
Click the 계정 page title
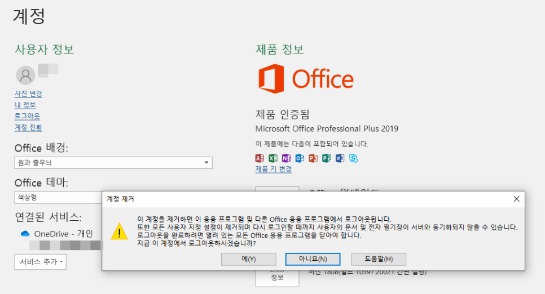pyautogui.click(x=29, y=16)
